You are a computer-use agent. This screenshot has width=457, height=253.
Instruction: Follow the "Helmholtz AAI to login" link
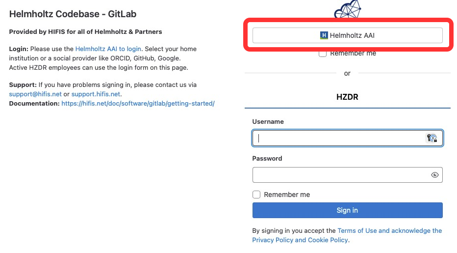pyautogui.click(x=108, y=49)
